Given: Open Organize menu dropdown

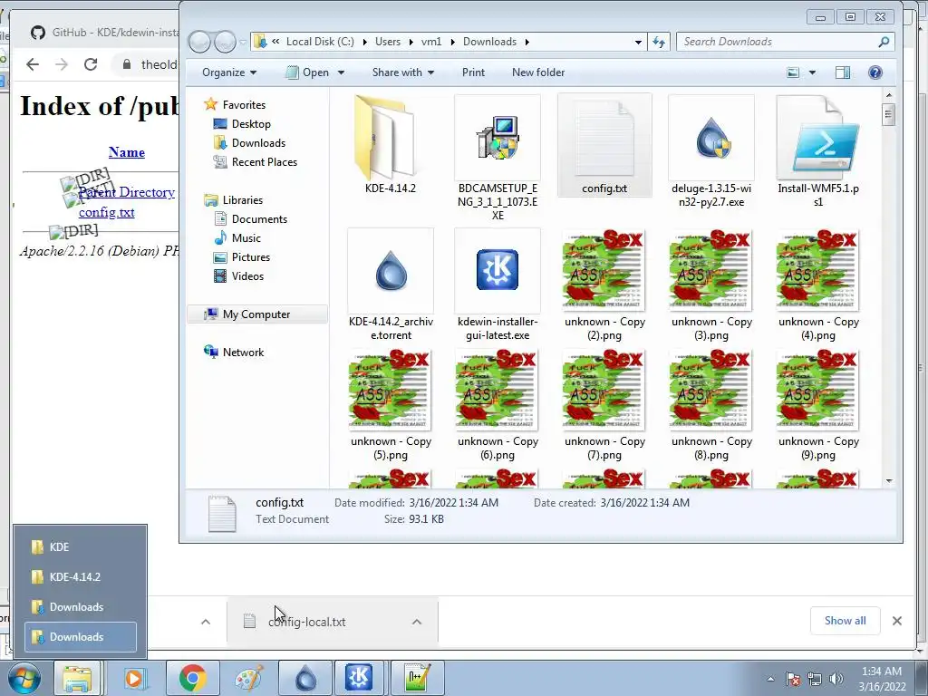Looking at the screenshot, I should 229,72.
